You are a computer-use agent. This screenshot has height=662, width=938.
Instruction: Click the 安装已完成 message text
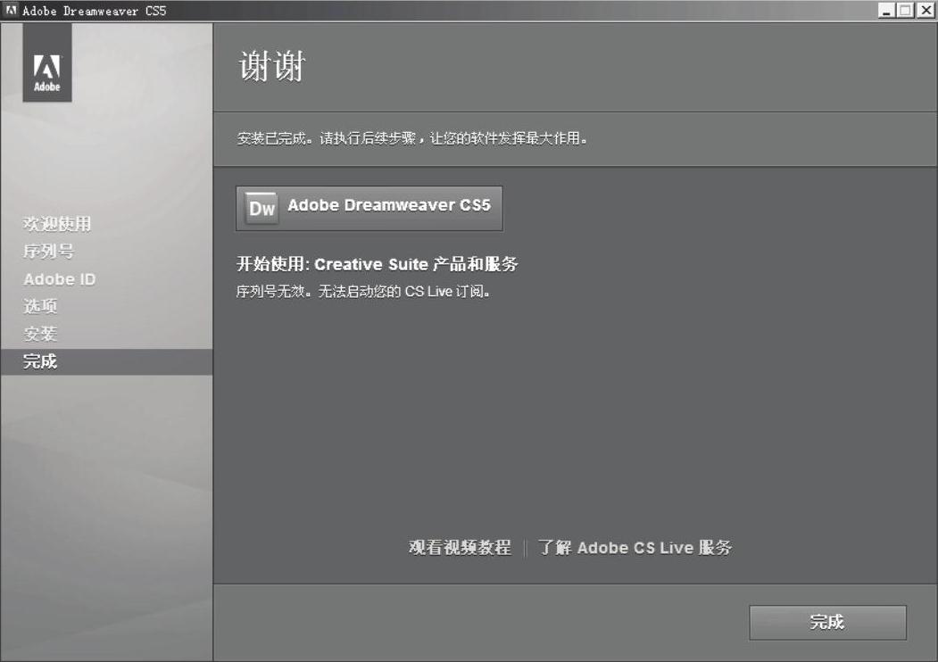(412, 138)
